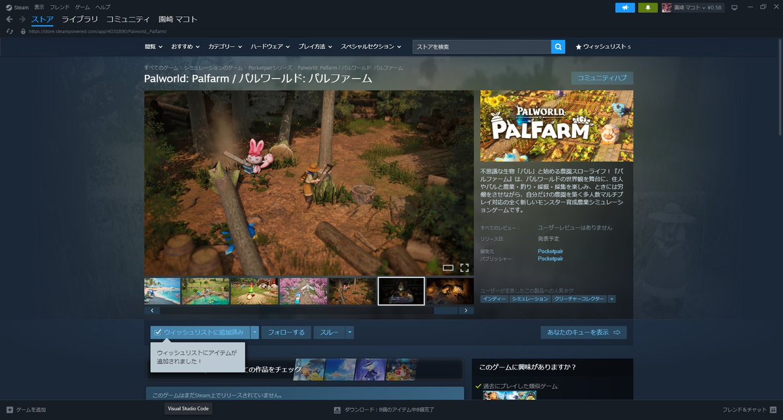
Task: Select the beach screenshot thumbnail
Action: click(162, 291)
